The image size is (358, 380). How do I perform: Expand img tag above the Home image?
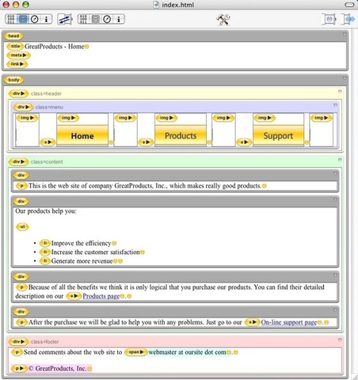click(68, 118)
